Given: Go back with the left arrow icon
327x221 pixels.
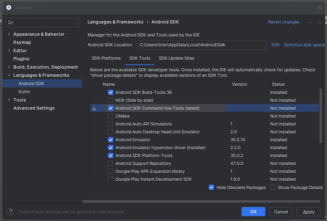Looking at the screenshot, I should (x=310, y=23).
